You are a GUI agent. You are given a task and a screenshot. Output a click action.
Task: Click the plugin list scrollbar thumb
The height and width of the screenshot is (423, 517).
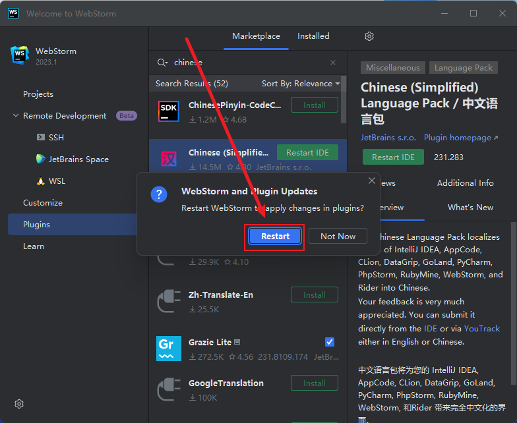coord(343,100)
